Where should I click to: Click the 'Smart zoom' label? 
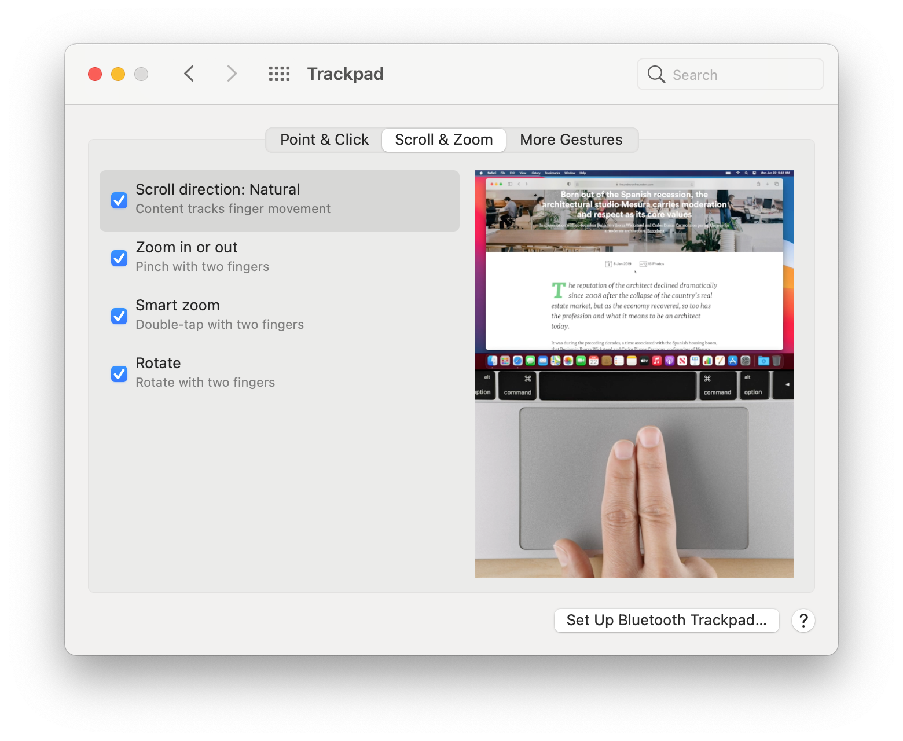point(178,305)
